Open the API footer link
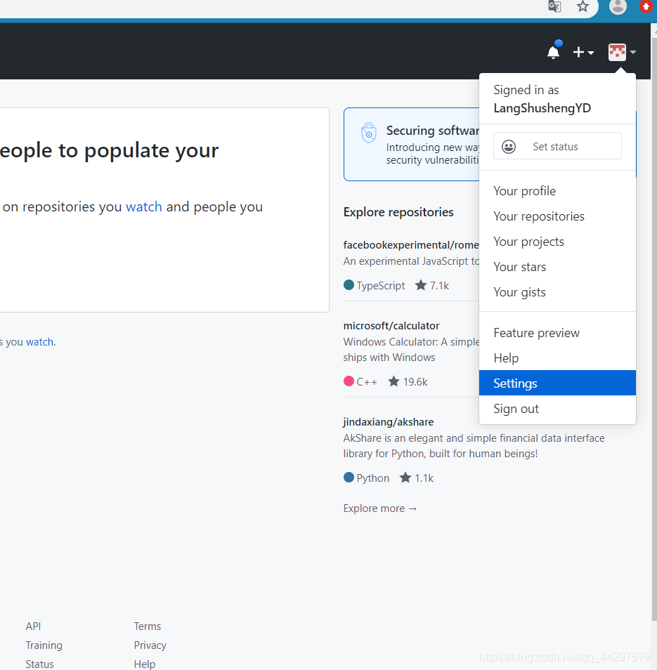The image size is (657, 670). coord(33,626)
